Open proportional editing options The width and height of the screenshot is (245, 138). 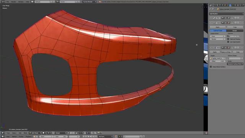click(81, 133)
